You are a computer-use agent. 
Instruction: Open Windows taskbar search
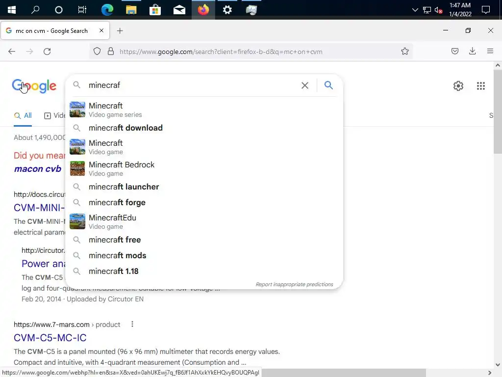35,10
